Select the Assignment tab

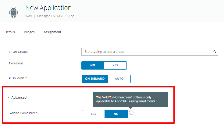click(x=52, y=32)
